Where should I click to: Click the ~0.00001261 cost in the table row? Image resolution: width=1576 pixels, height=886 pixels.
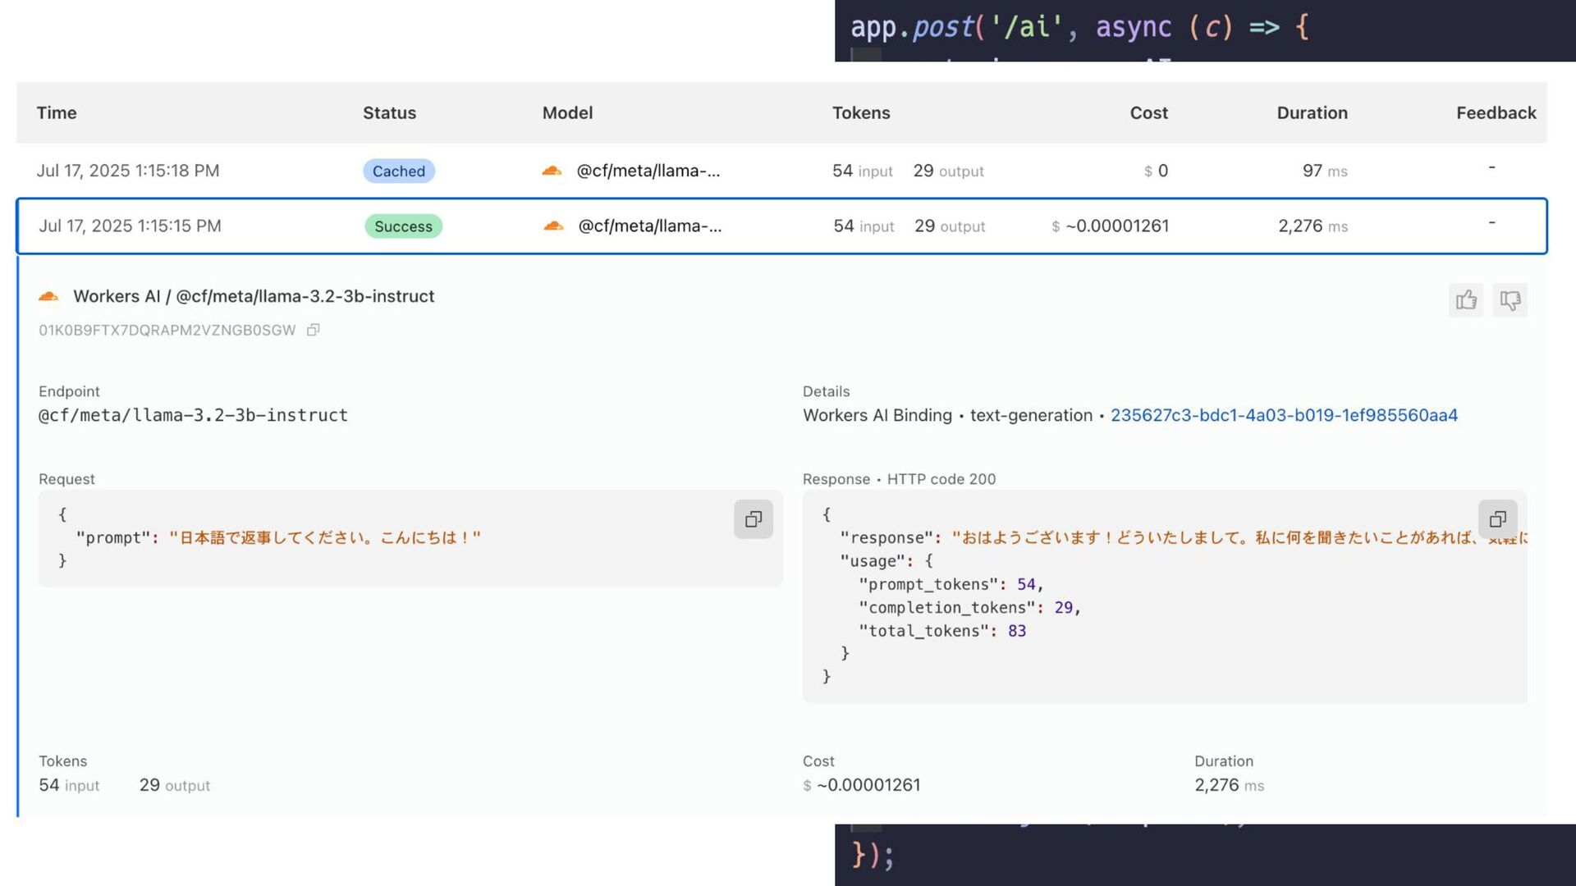point(1110,226)
